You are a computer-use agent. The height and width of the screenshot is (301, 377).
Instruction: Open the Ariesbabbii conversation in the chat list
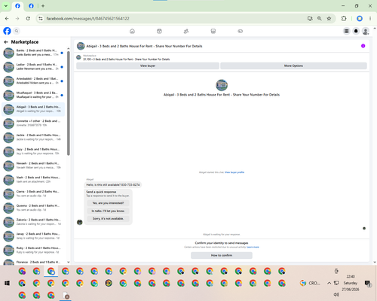(33, 81)
